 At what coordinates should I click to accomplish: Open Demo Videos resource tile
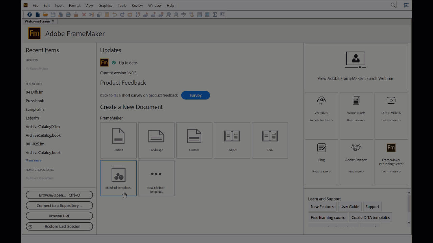(391, 115)
